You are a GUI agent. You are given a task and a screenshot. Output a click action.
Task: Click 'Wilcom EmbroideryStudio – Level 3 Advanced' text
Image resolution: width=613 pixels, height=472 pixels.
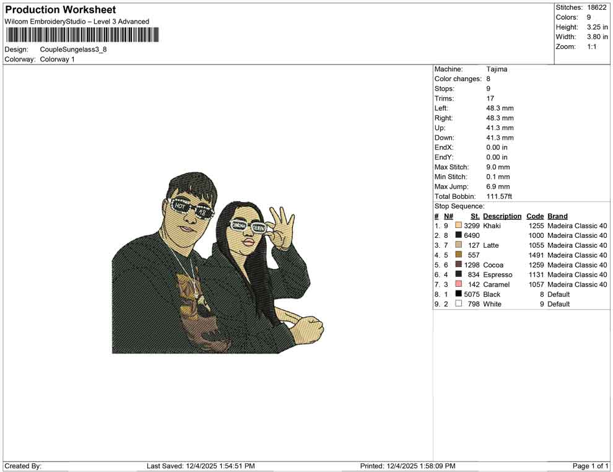point(77,22)
